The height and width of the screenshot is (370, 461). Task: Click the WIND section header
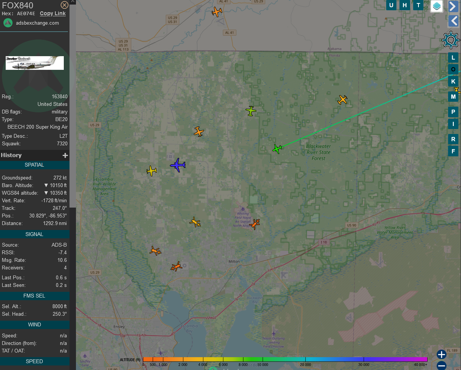[35, 325]
